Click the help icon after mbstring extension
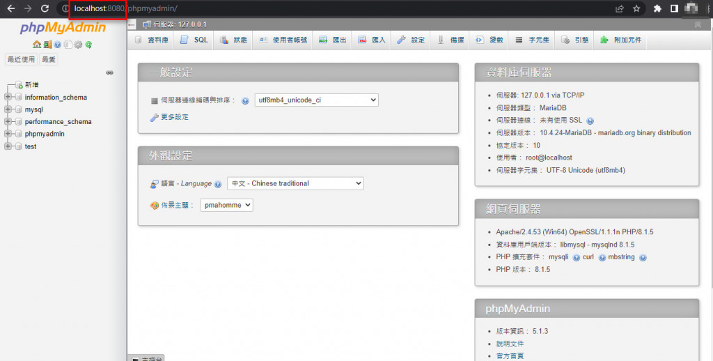This screenshot has height=361, width=713. tap(643, 258)
